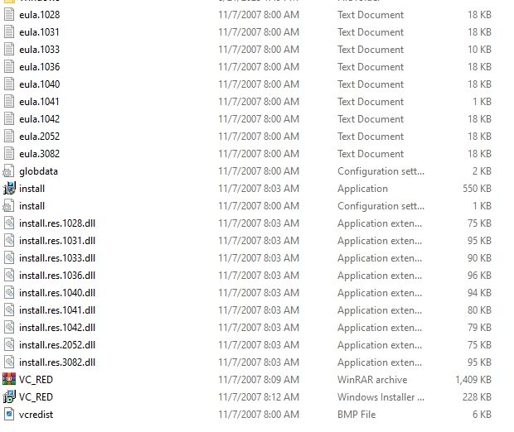Select the install.res.1028.dll file icon
The width and height of the screenshot is (514, 432).
pos(9,223)
